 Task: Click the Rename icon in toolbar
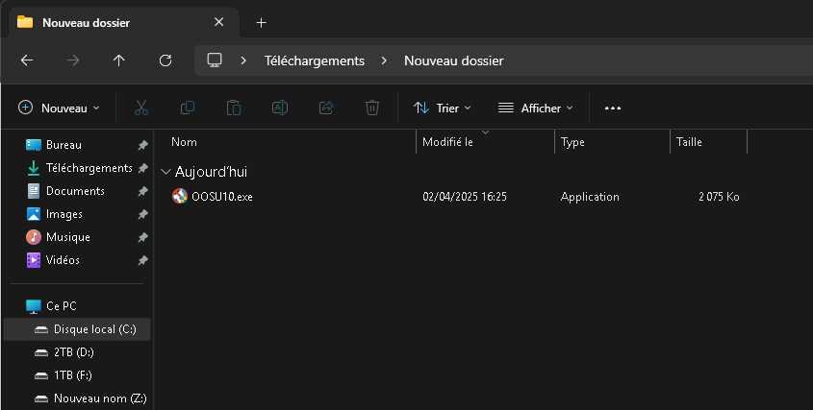280,108
